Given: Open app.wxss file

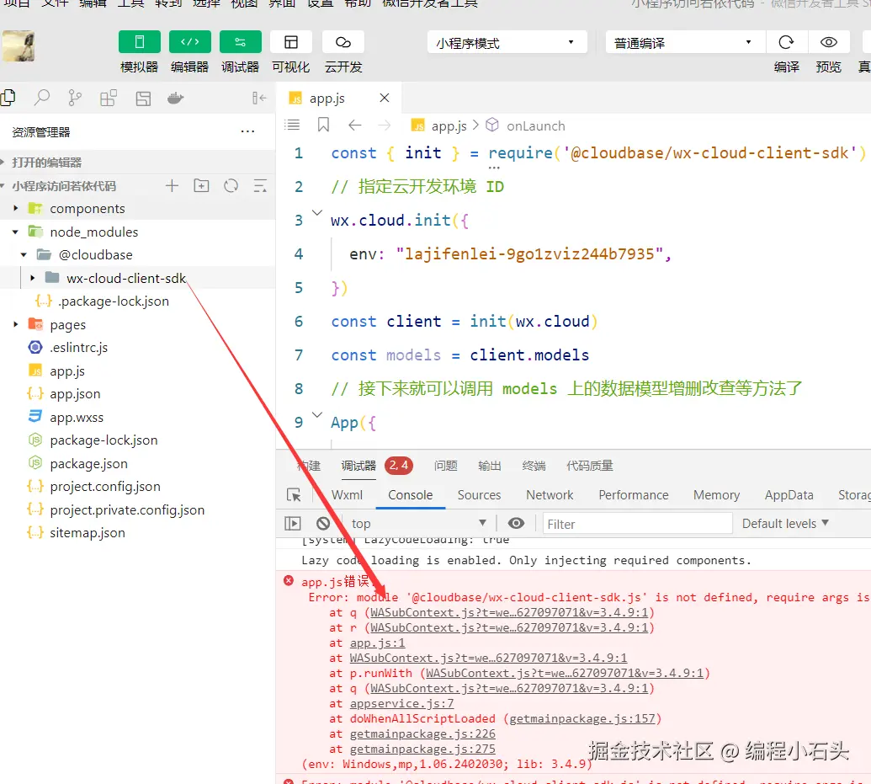Looking at the screenshot, I should (77, 417).
